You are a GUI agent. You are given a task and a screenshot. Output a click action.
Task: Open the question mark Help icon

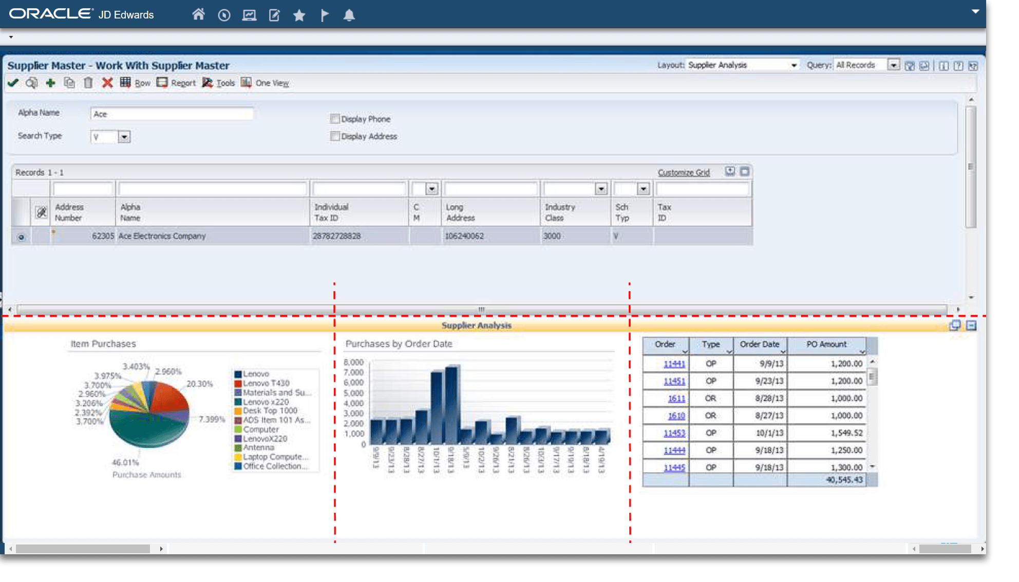958,66
